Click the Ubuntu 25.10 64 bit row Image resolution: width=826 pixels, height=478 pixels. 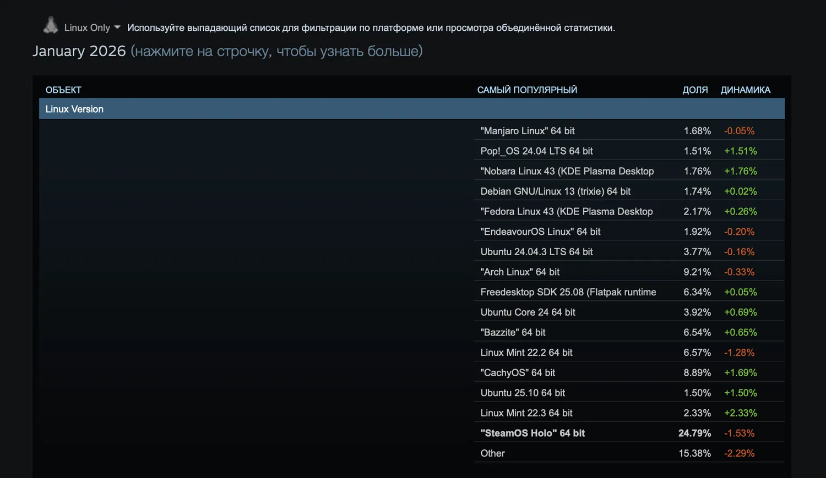(523, 393)
